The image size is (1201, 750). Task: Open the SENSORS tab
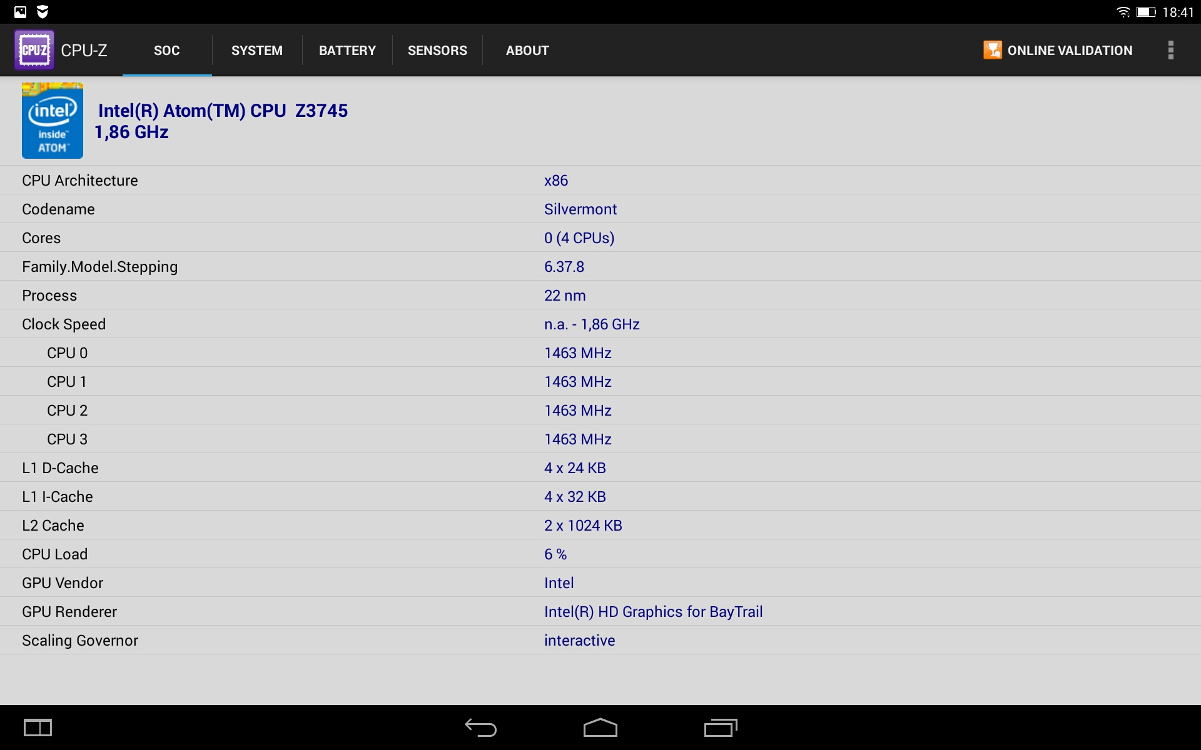pos(437,51)
